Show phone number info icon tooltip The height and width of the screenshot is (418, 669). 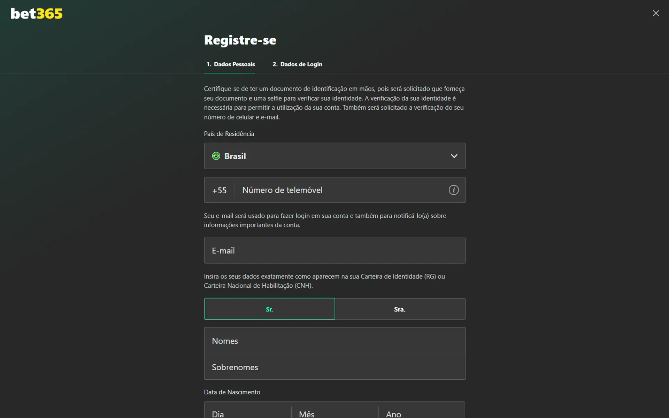coord(453,190)
